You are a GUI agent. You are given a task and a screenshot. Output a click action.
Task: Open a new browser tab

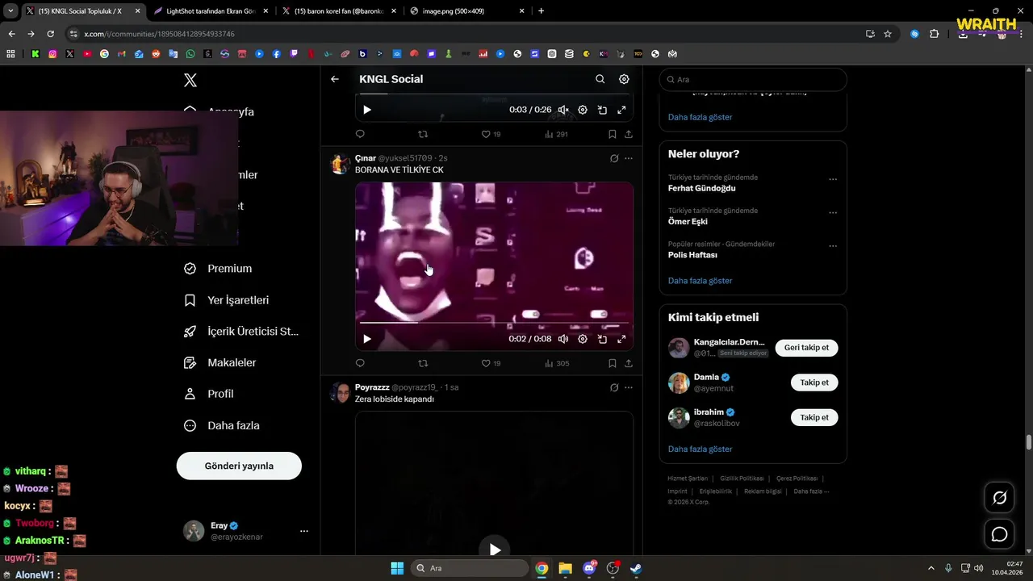pyautogui.click(x=541, y=11)
